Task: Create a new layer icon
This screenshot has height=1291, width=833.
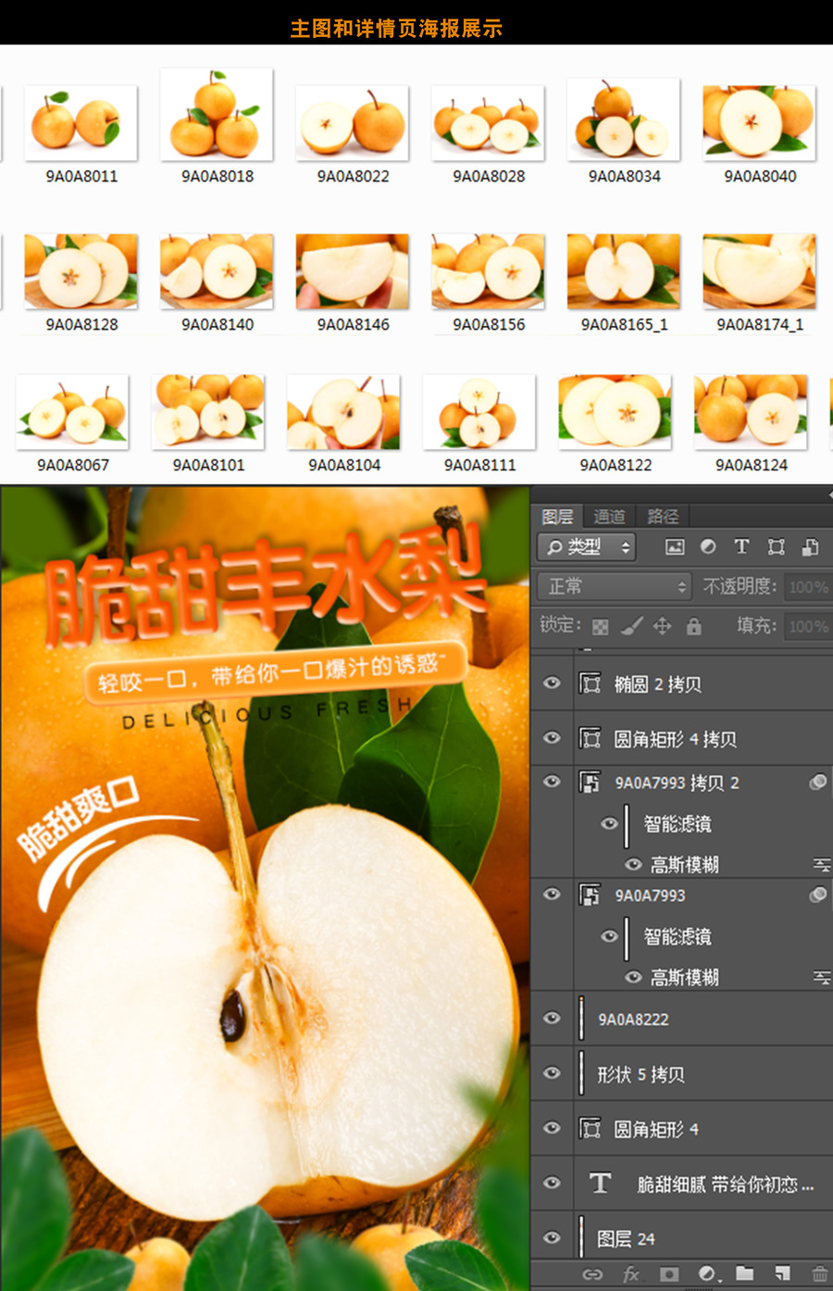Action: [782, 1274]
